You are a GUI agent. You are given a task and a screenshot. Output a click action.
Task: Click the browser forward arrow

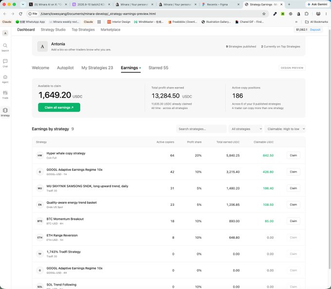pyautogui.click(x=13, y=14)
